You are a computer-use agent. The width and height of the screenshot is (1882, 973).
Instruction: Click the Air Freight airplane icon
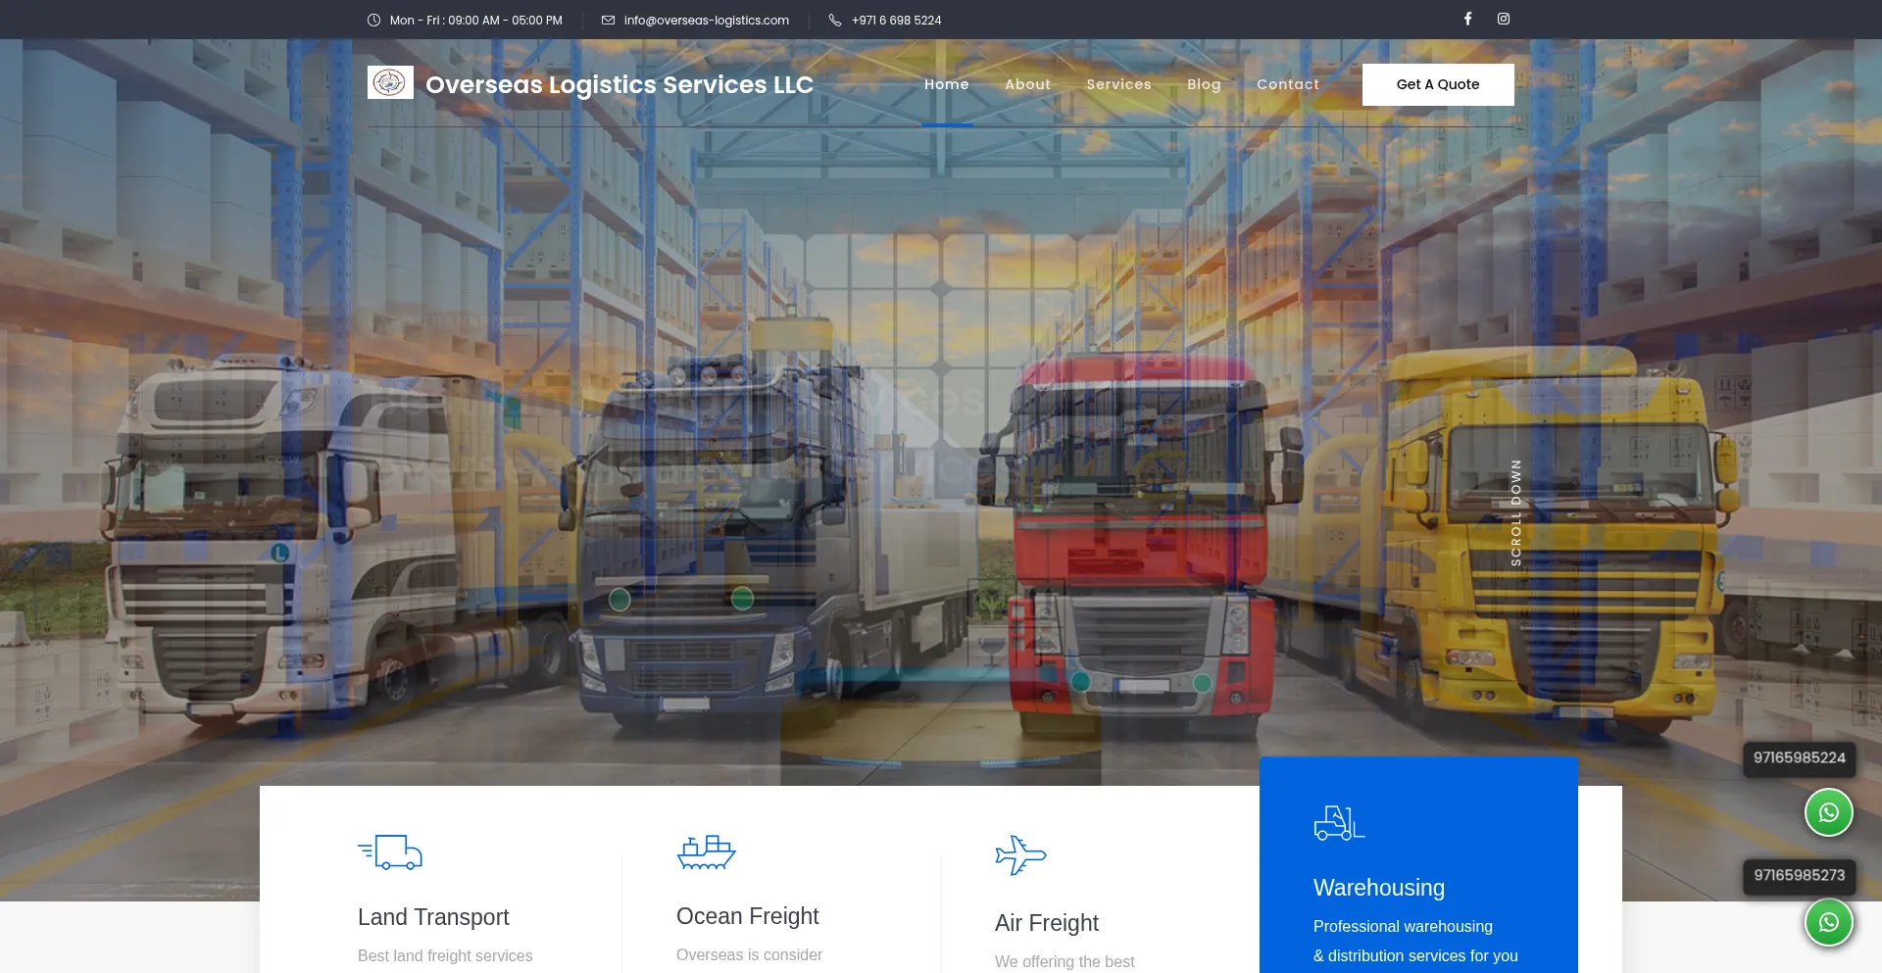pos(1020,854)
